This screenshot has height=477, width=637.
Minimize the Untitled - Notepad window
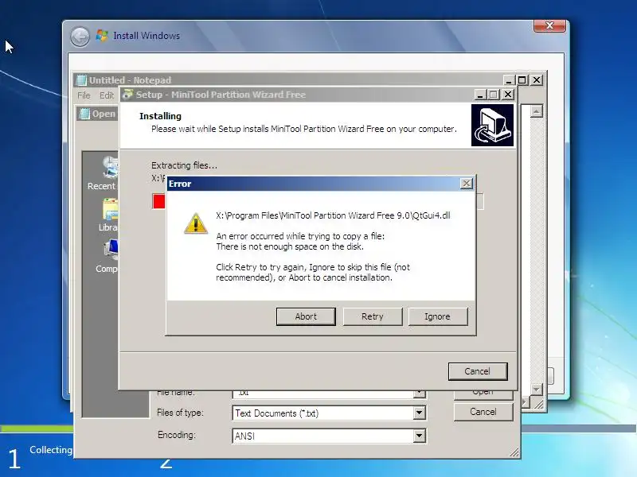(509, 80)
